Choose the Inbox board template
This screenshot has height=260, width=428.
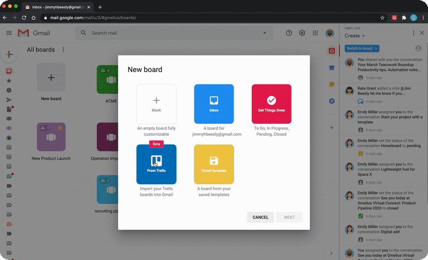(x=213, y=104)
